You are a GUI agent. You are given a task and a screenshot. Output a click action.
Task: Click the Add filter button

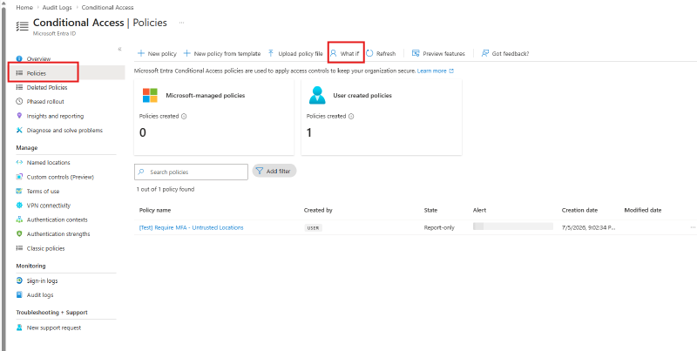[274, 171]
